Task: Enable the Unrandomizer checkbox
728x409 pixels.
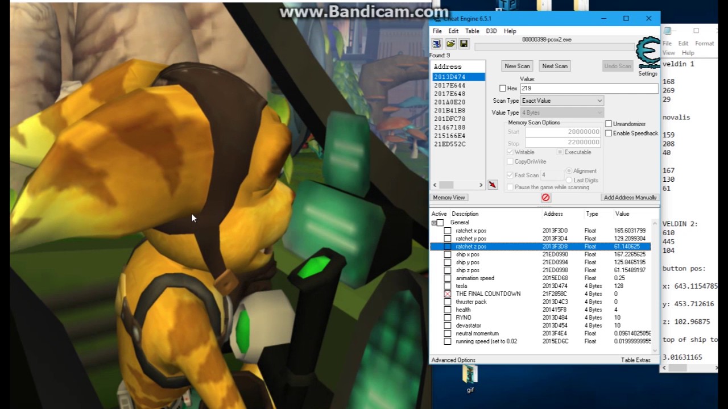Action: pos(609,124)
